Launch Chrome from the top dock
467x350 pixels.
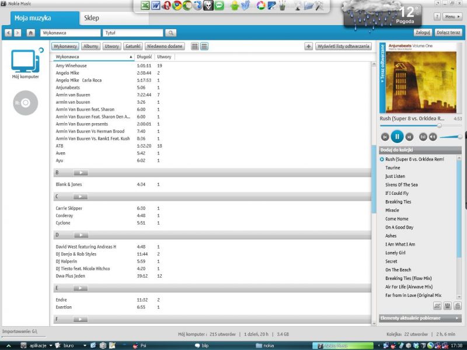[x=177, y=6]
